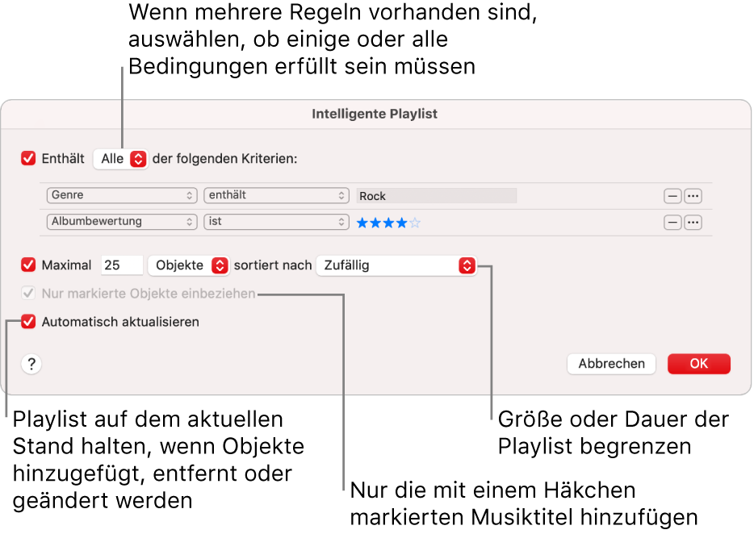Enable the Enthält criteria checkbox
The height and width of the screenshot is (534, 754).
29,159
